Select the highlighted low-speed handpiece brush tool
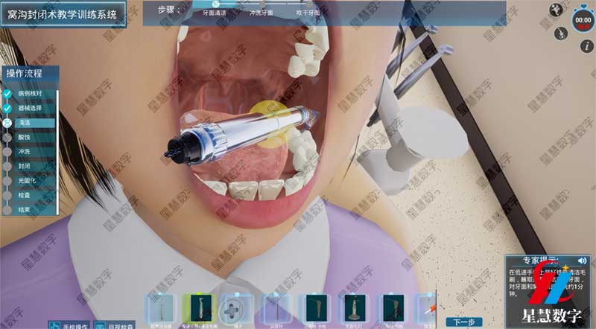 [x=197, y=307]
